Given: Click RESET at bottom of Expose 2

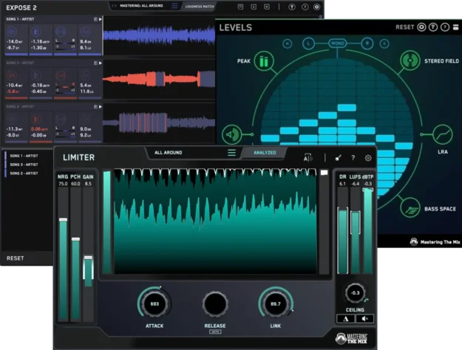Looking at the screenshot, I should click(15, 258).
